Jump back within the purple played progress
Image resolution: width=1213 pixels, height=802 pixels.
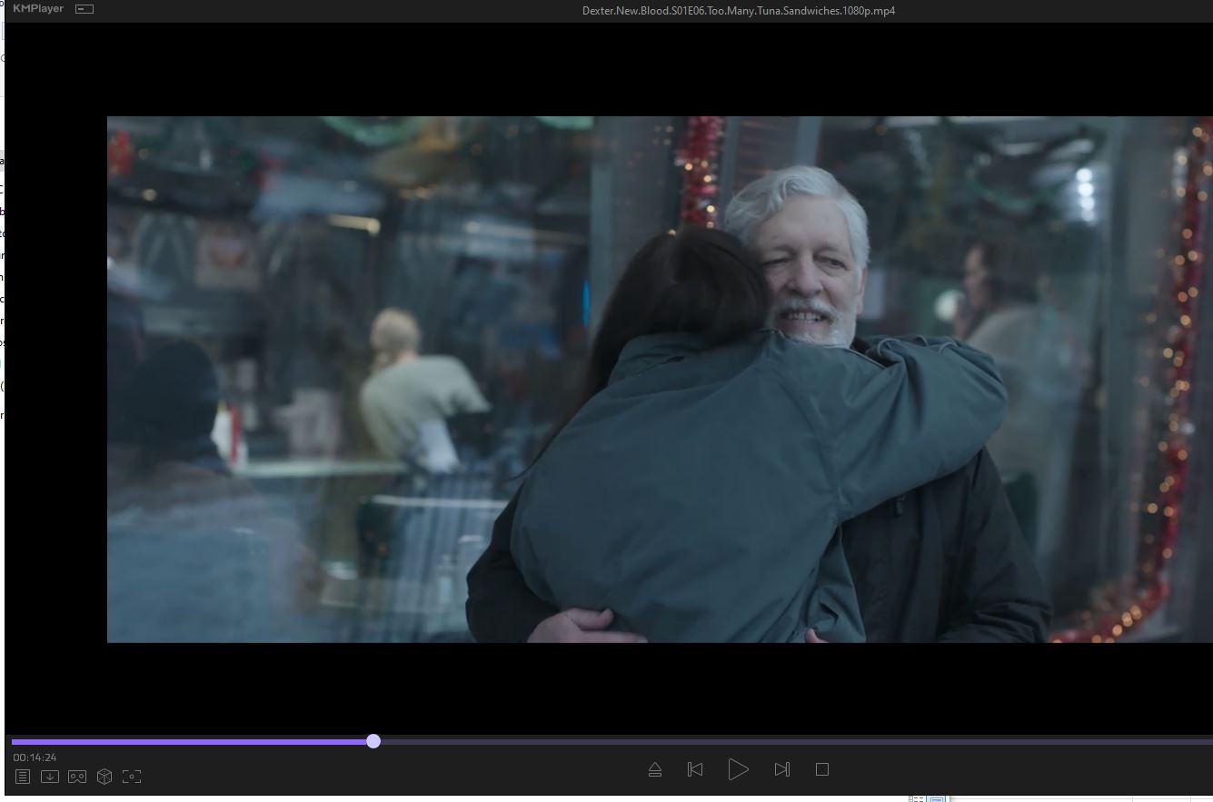182,741
